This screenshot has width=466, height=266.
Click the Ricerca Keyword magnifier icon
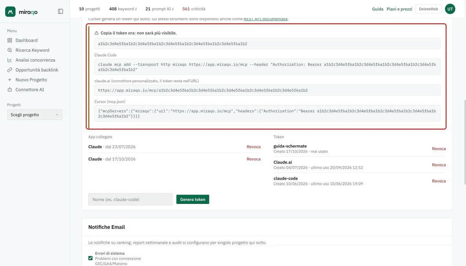point(10,50)
